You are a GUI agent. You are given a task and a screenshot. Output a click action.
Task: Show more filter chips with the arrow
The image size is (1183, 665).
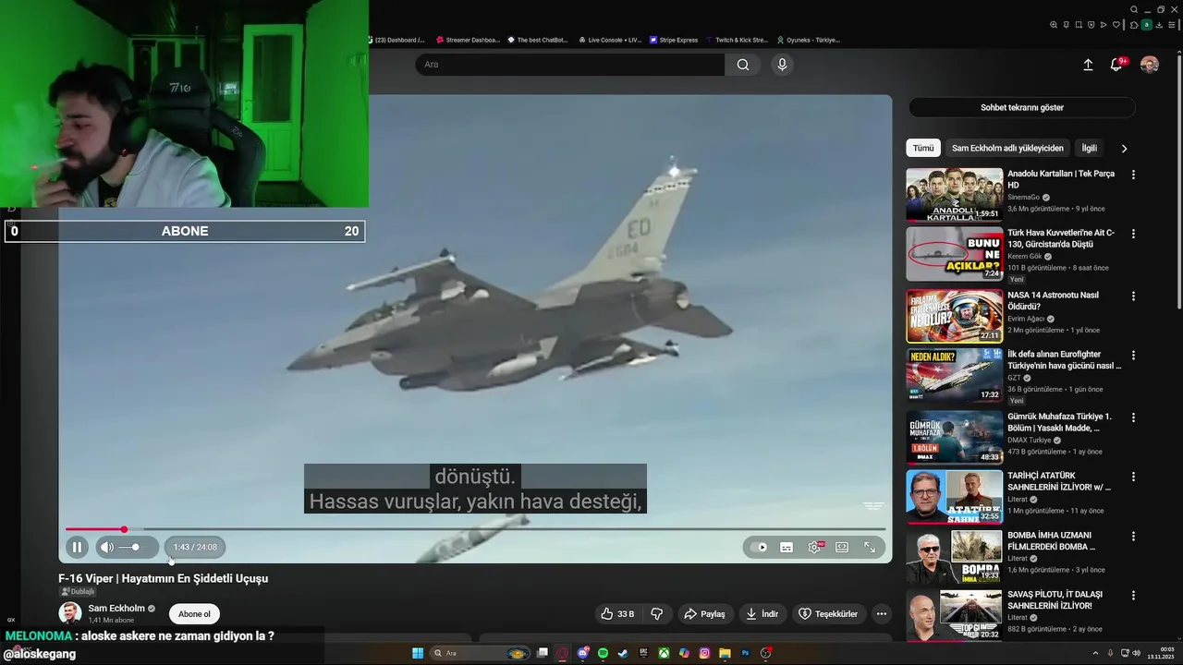tap(1124, 148)
